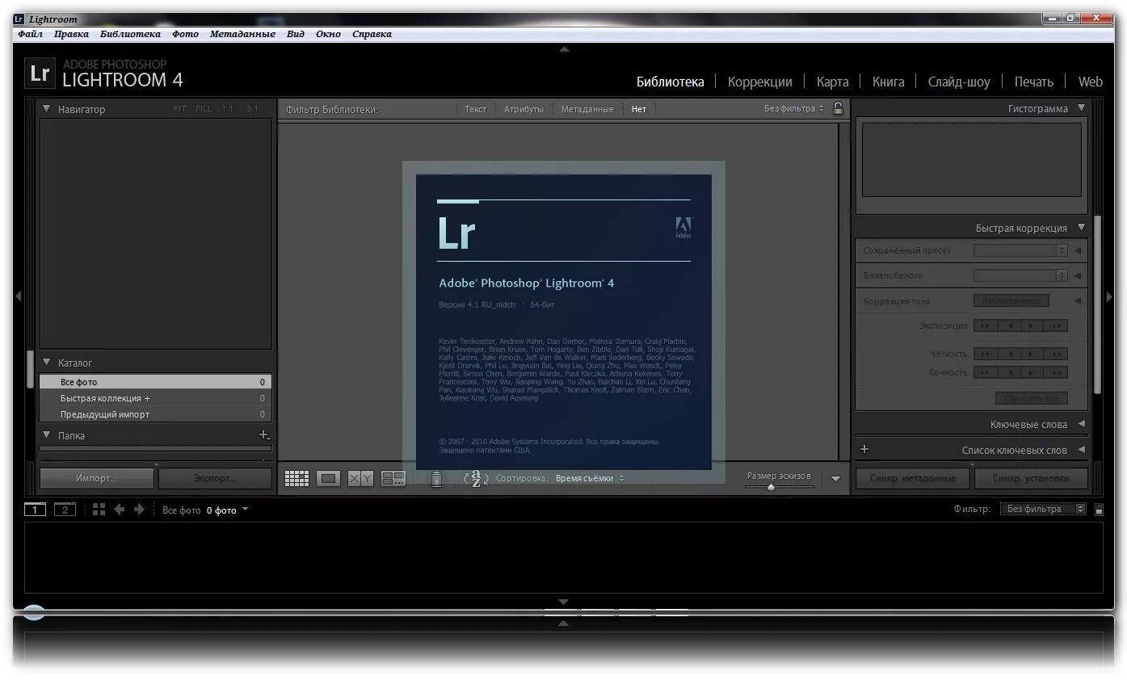Expand the Список ключевых слов panel
Viewport: 1127px width, 680px height.
(1081, 450)
